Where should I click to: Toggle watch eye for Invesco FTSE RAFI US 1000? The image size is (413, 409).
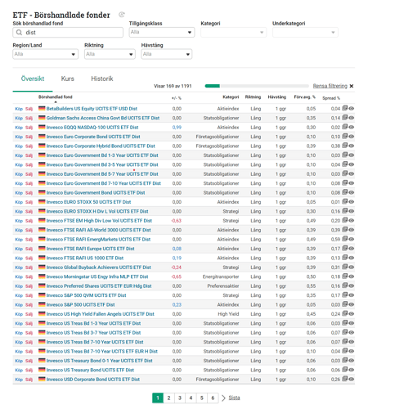coord(351,258)
